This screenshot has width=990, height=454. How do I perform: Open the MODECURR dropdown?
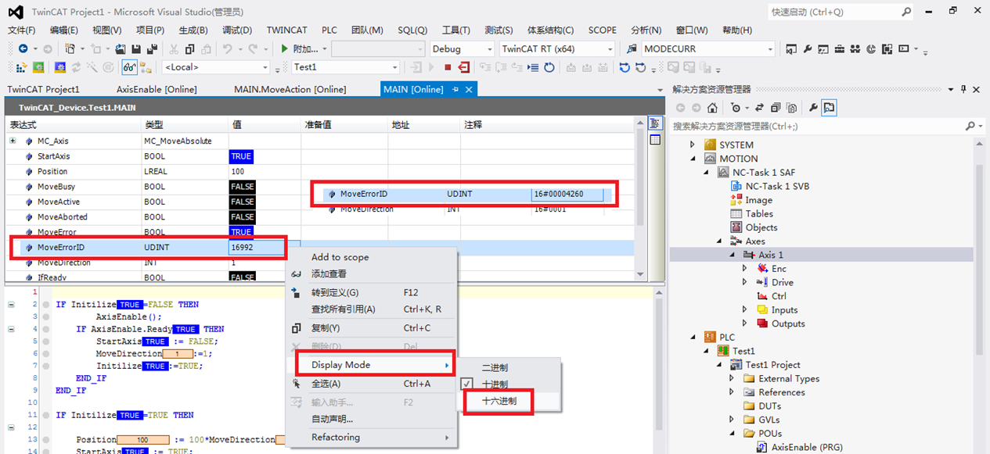(770, 48)
